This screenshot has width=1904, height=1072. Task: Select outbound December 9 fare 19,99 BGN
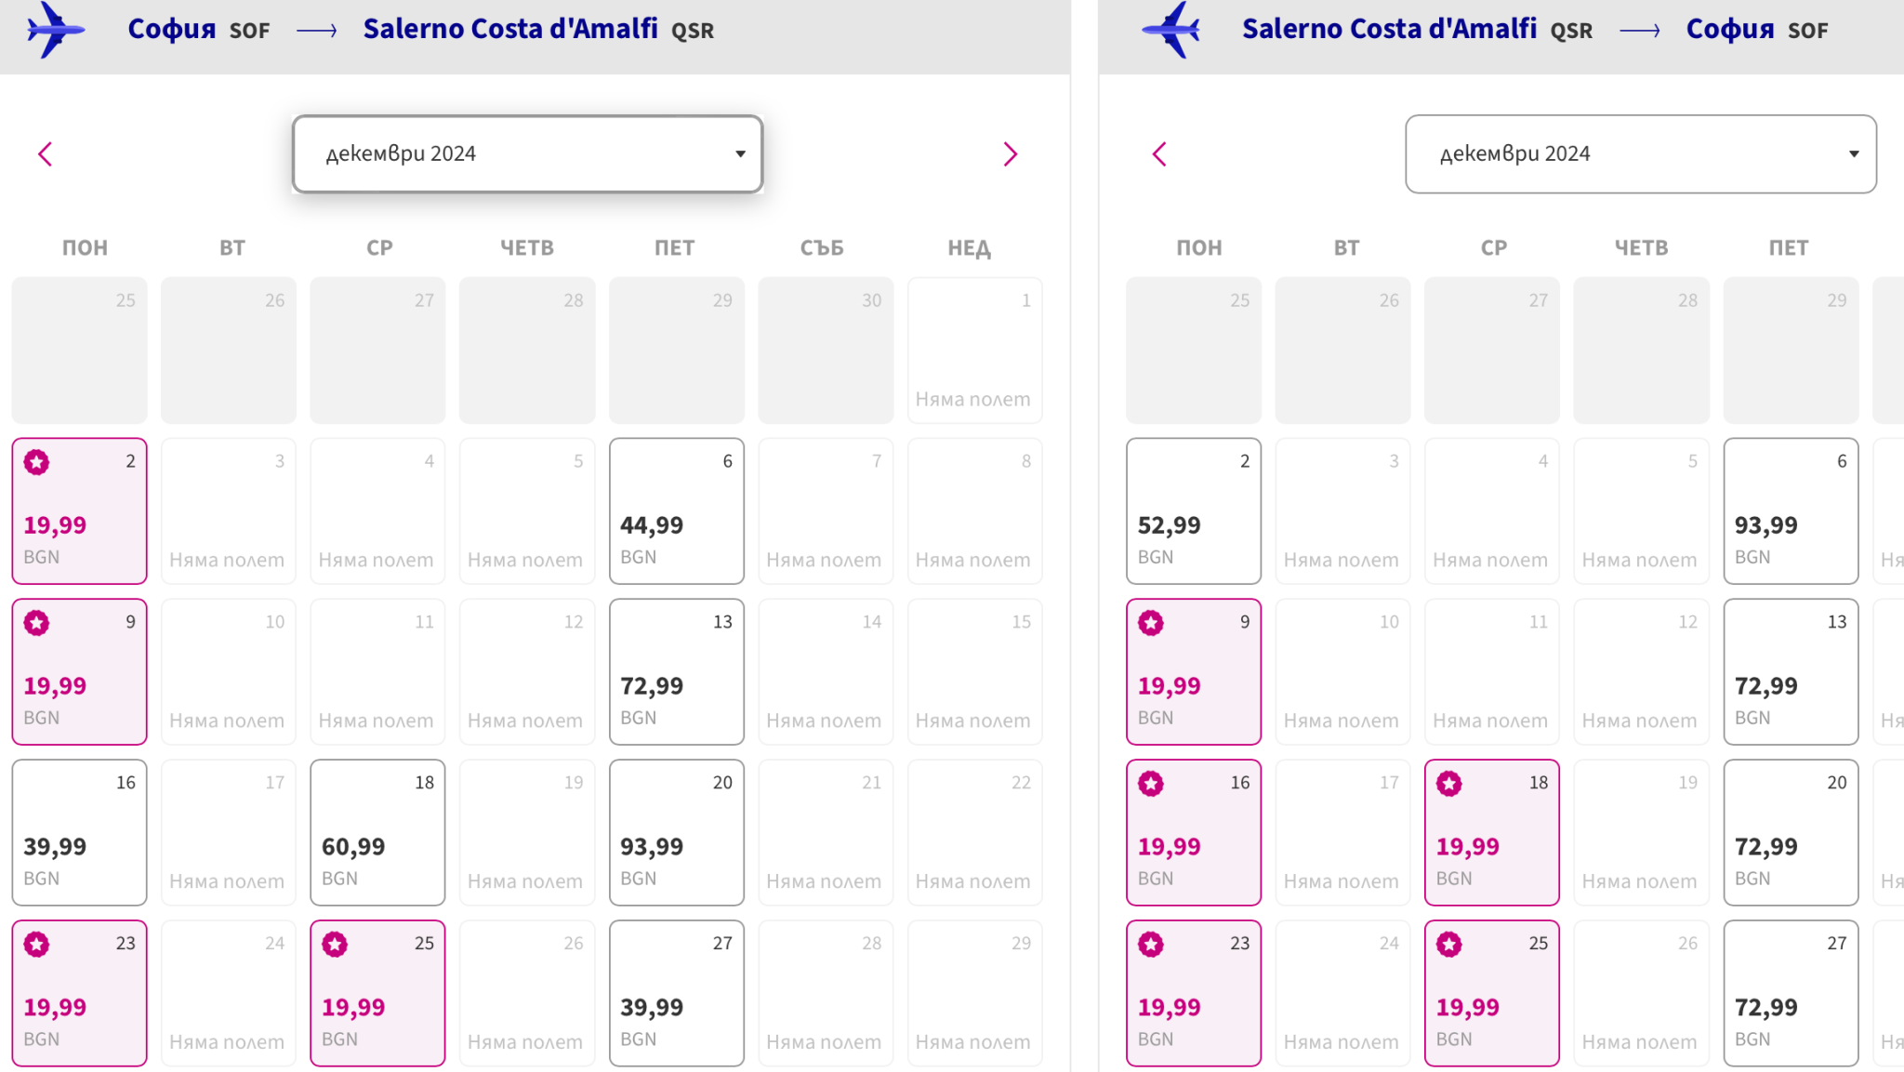tap(79, 672)
